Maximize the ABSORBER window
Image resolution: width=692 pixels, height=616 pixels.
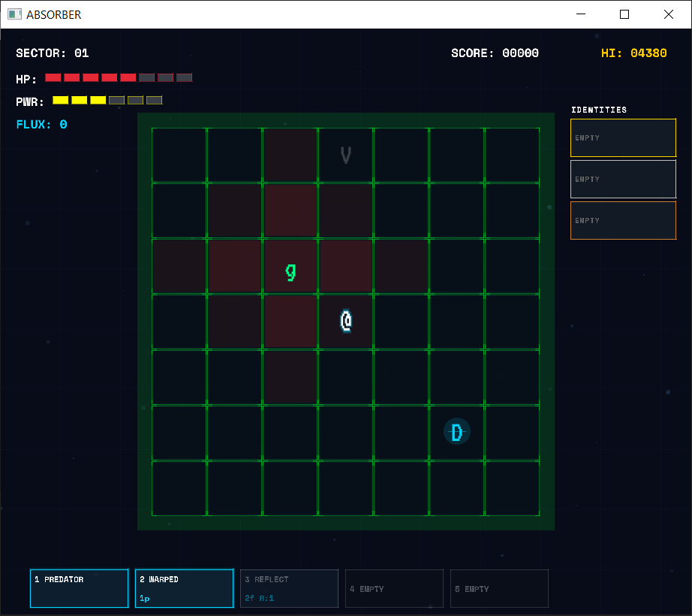tap(624, 14)
